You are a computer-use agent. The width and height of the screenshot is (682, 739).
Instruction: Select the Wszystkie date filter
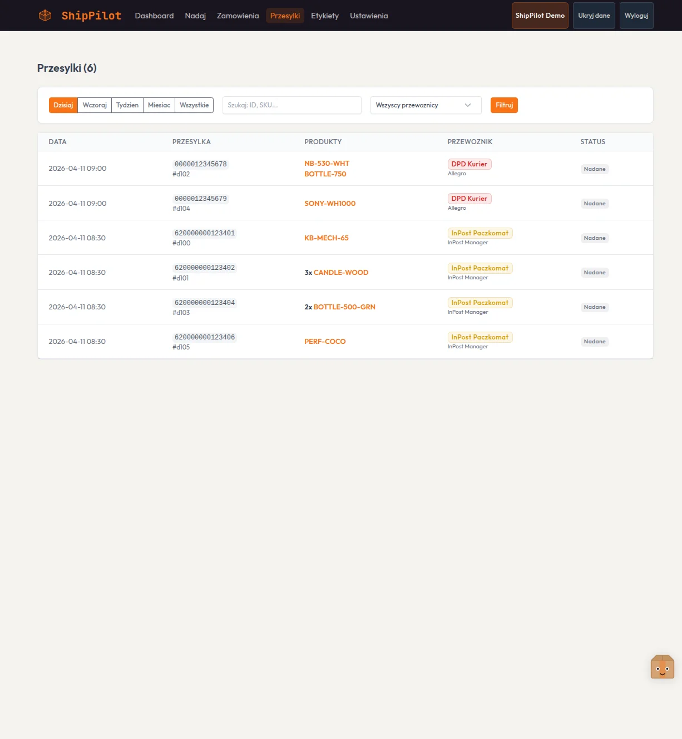[194, 105]
